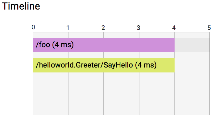Viewport: 219px width, 115px height.
Task: Click the gray area right of /foo bar
Action: pyautogui.click(x=192, y=45)
